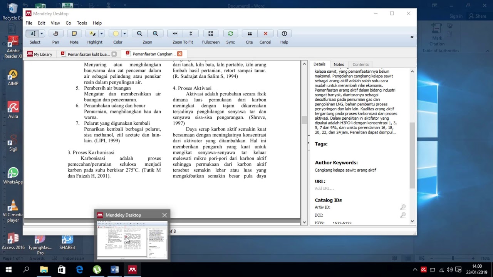Open the WhatsApp desktop shortcut
The image size is (493, 277).
point(13,176)
